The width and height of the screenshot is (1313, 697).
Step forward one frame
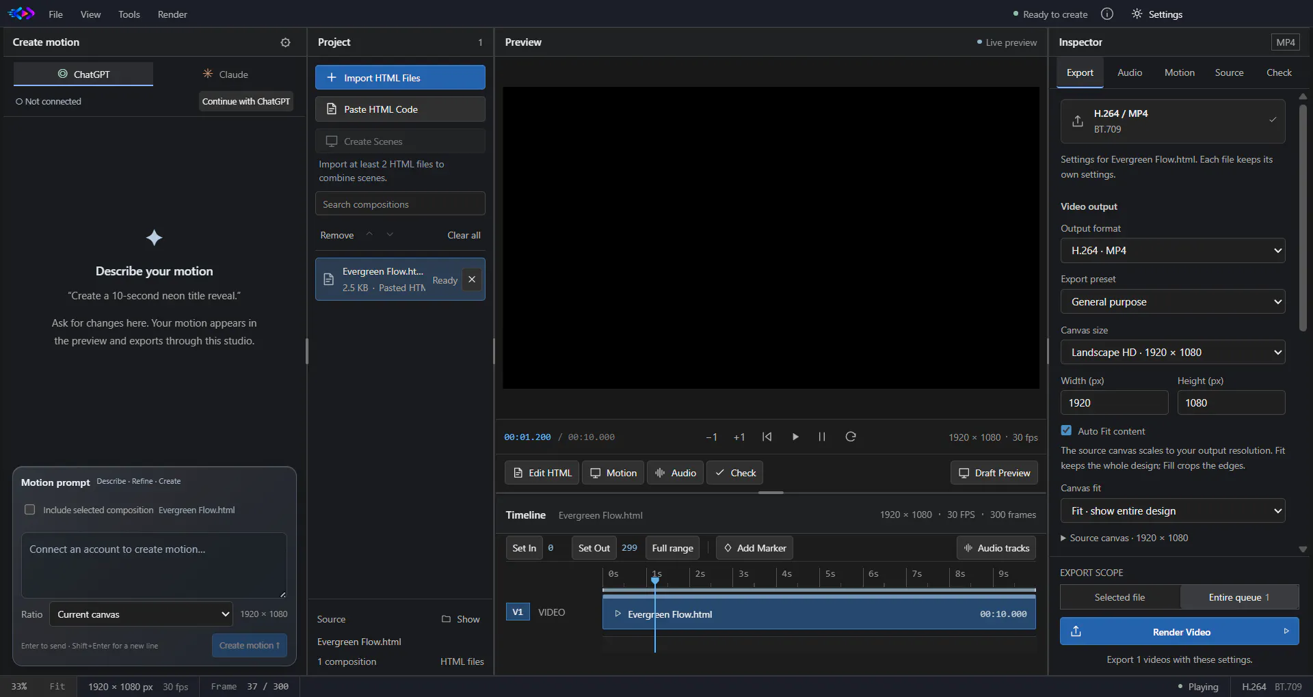click(x=739, y=437)
